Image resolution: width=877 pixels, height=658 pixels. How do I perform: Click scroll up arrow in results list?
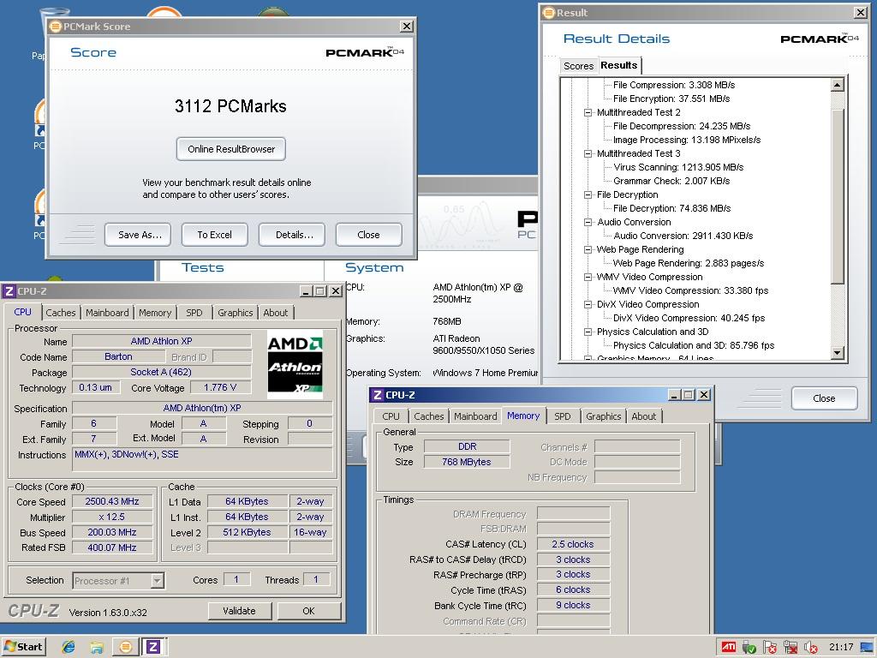coord(837,85)
